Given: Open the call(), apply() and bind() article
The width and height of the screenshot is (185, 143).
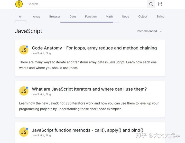Looking at the screenshot, I should pos(88,130).
